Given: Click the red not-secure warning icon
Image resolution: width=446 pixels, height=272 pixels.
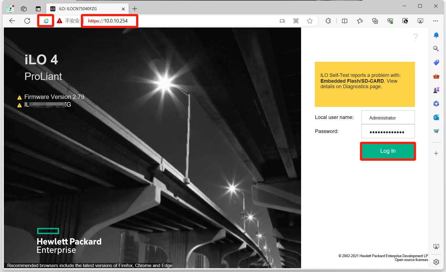Looking at the screenshot, I should click(60, 21).
